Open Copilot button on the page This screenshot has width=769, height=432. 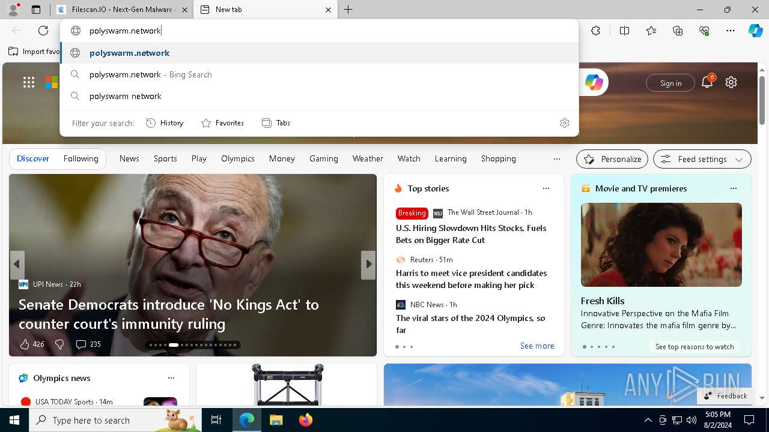tap(594, 83)
